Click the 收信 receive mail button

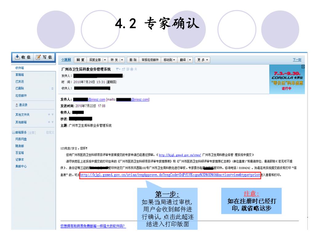(x=23, y=57)
